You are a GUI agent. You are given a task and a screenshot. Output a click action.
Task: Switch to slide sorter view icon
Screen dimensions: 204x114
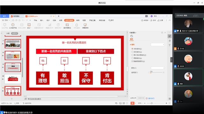pos(124,103)
